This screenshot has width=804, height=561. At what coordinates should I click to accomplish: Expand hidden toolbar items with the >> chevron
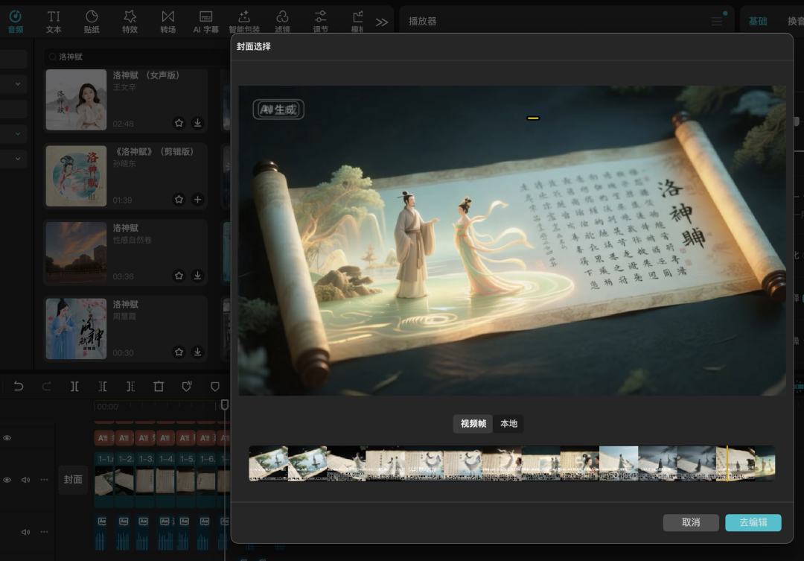381,22
